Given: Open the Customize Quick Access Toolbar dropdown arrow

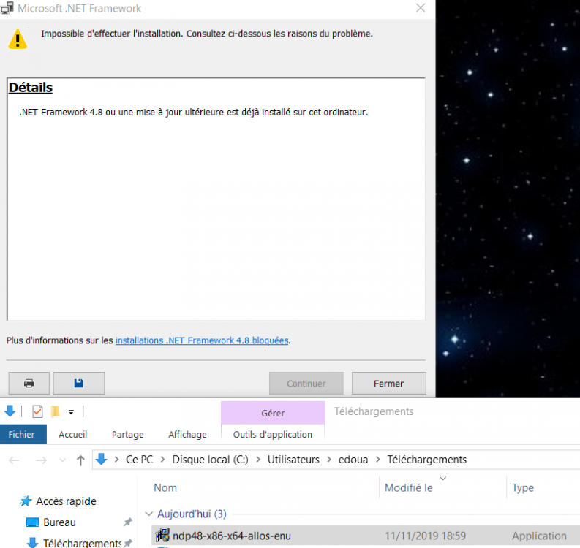Looking at the screenshot, I should [71, 411].
